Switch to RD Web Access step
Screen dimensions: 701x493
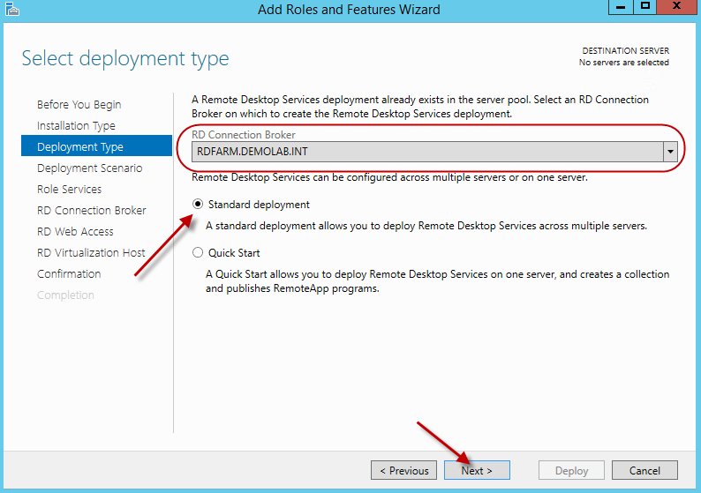[75, 232]
